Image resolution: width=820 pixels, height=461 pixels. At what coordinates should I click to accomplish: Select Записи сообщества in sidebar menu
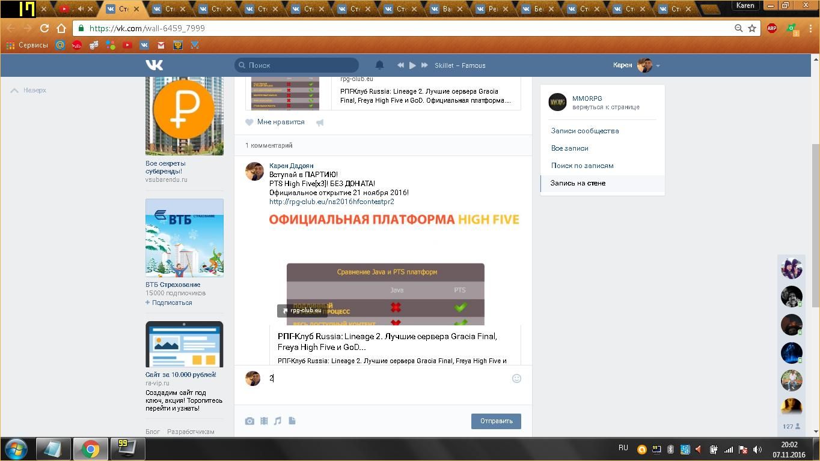pyautogui.click(x=584, y=131)
